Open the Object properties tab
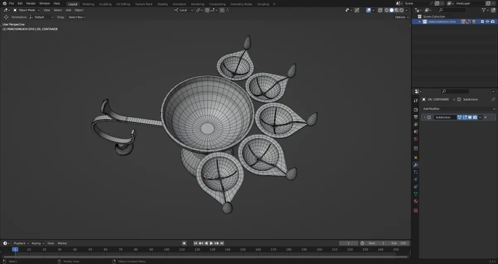The width and height of the screenshot is (498, 264). pyautogui.click(x=415, y=157)
